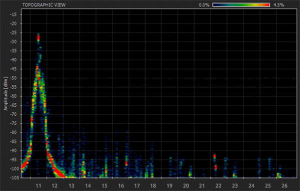Click the red signal peak near -27 dBm
Viewport: 300px width, 191px height.
[x=38, y=38]
